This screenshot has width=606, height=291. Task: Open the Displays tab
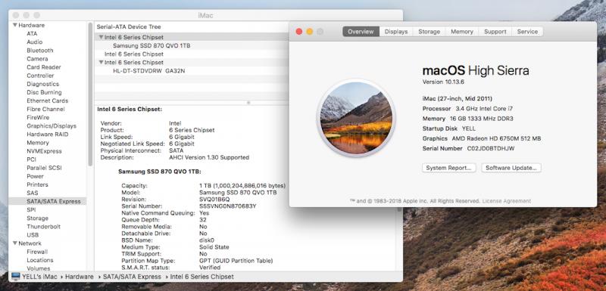[x=396, y=32]
